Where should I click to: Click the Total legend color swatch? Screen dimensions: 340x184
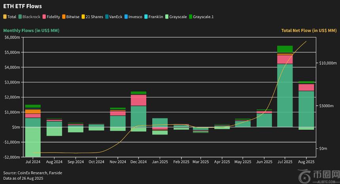click(5, 17)
